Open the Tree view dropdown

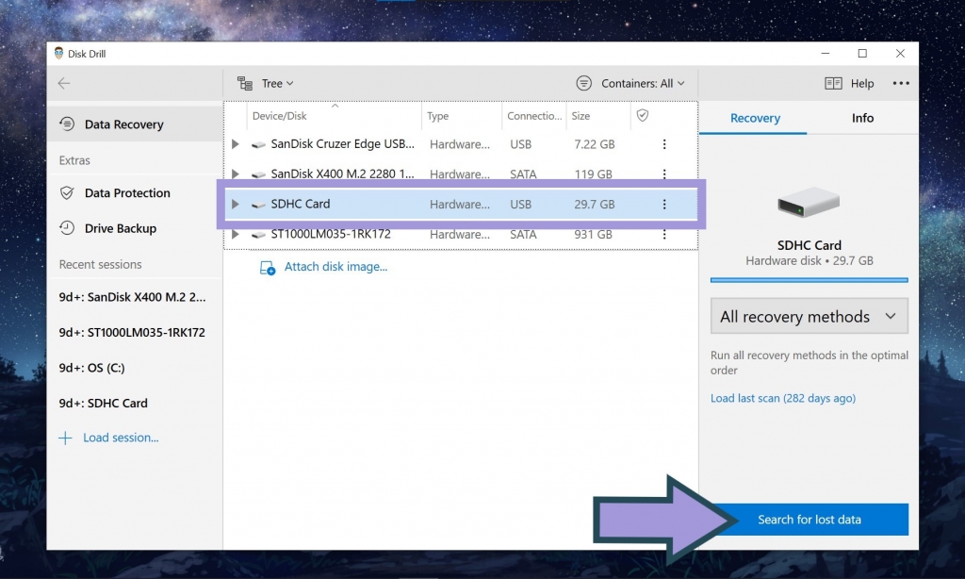[270, 83]
